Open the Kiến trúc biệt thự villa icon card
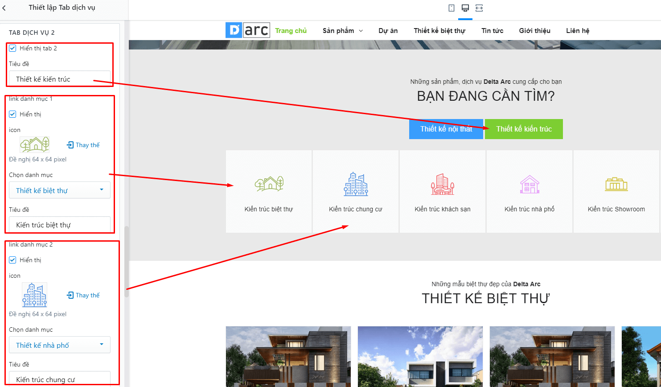Screen dimensions: 661x387 (269, 191)
